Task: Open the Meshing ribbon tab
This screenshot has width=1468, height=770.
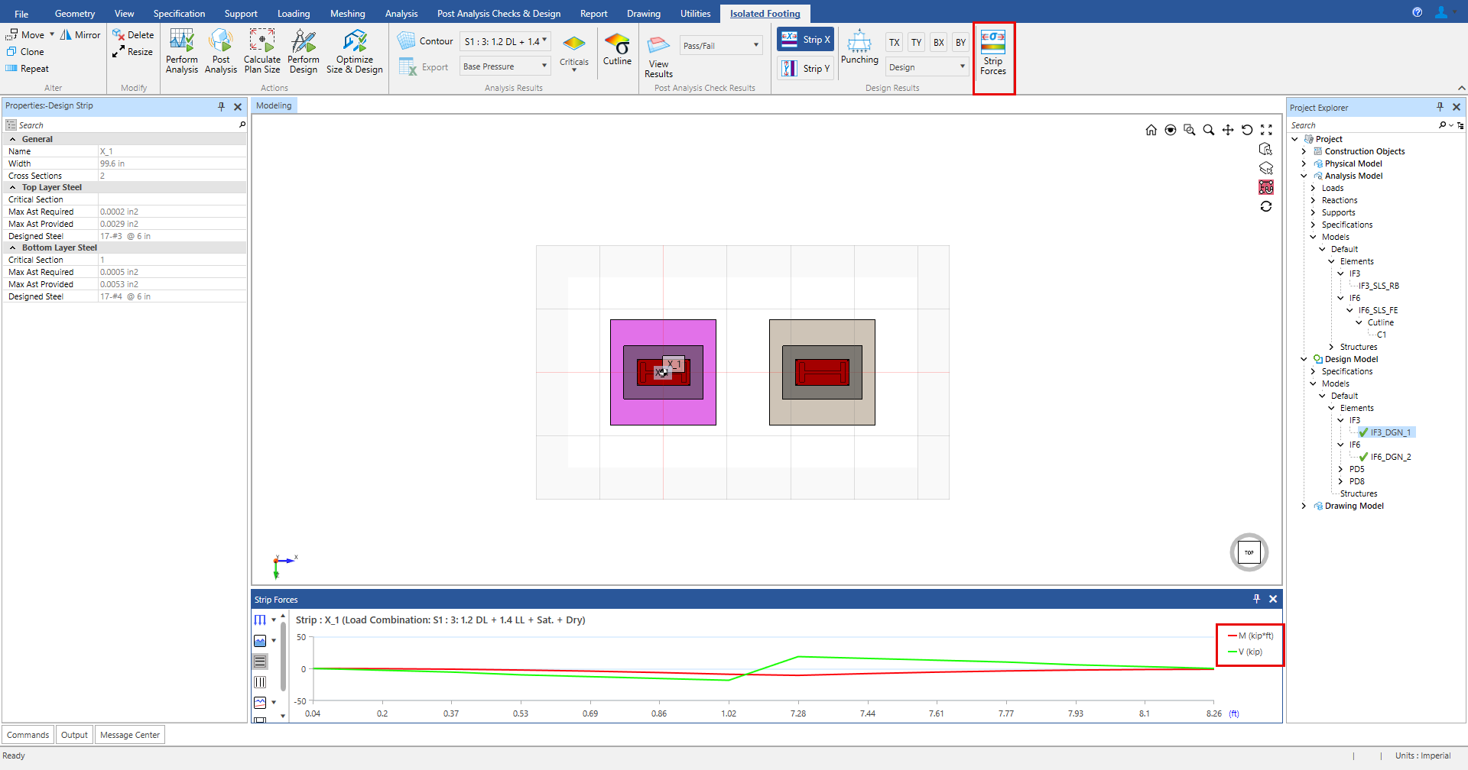Action: (348, 14)
